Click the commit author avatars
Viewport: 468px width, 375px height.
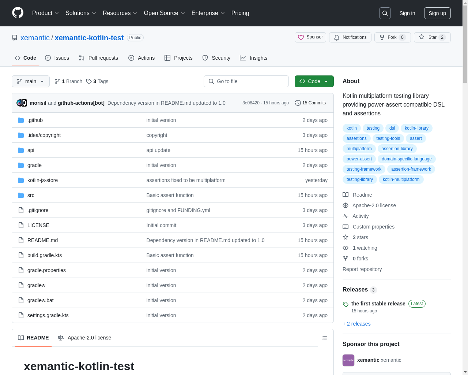pos(22,103)
